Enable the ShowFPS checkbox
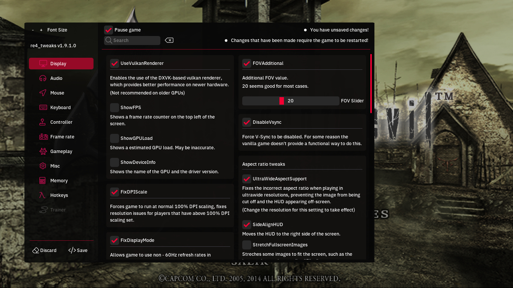Viewport: 513px width, 288px height. [115, 107]
